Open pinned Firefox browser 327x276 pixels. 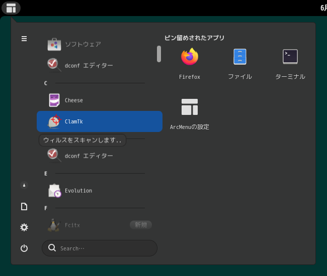(190, 63)
